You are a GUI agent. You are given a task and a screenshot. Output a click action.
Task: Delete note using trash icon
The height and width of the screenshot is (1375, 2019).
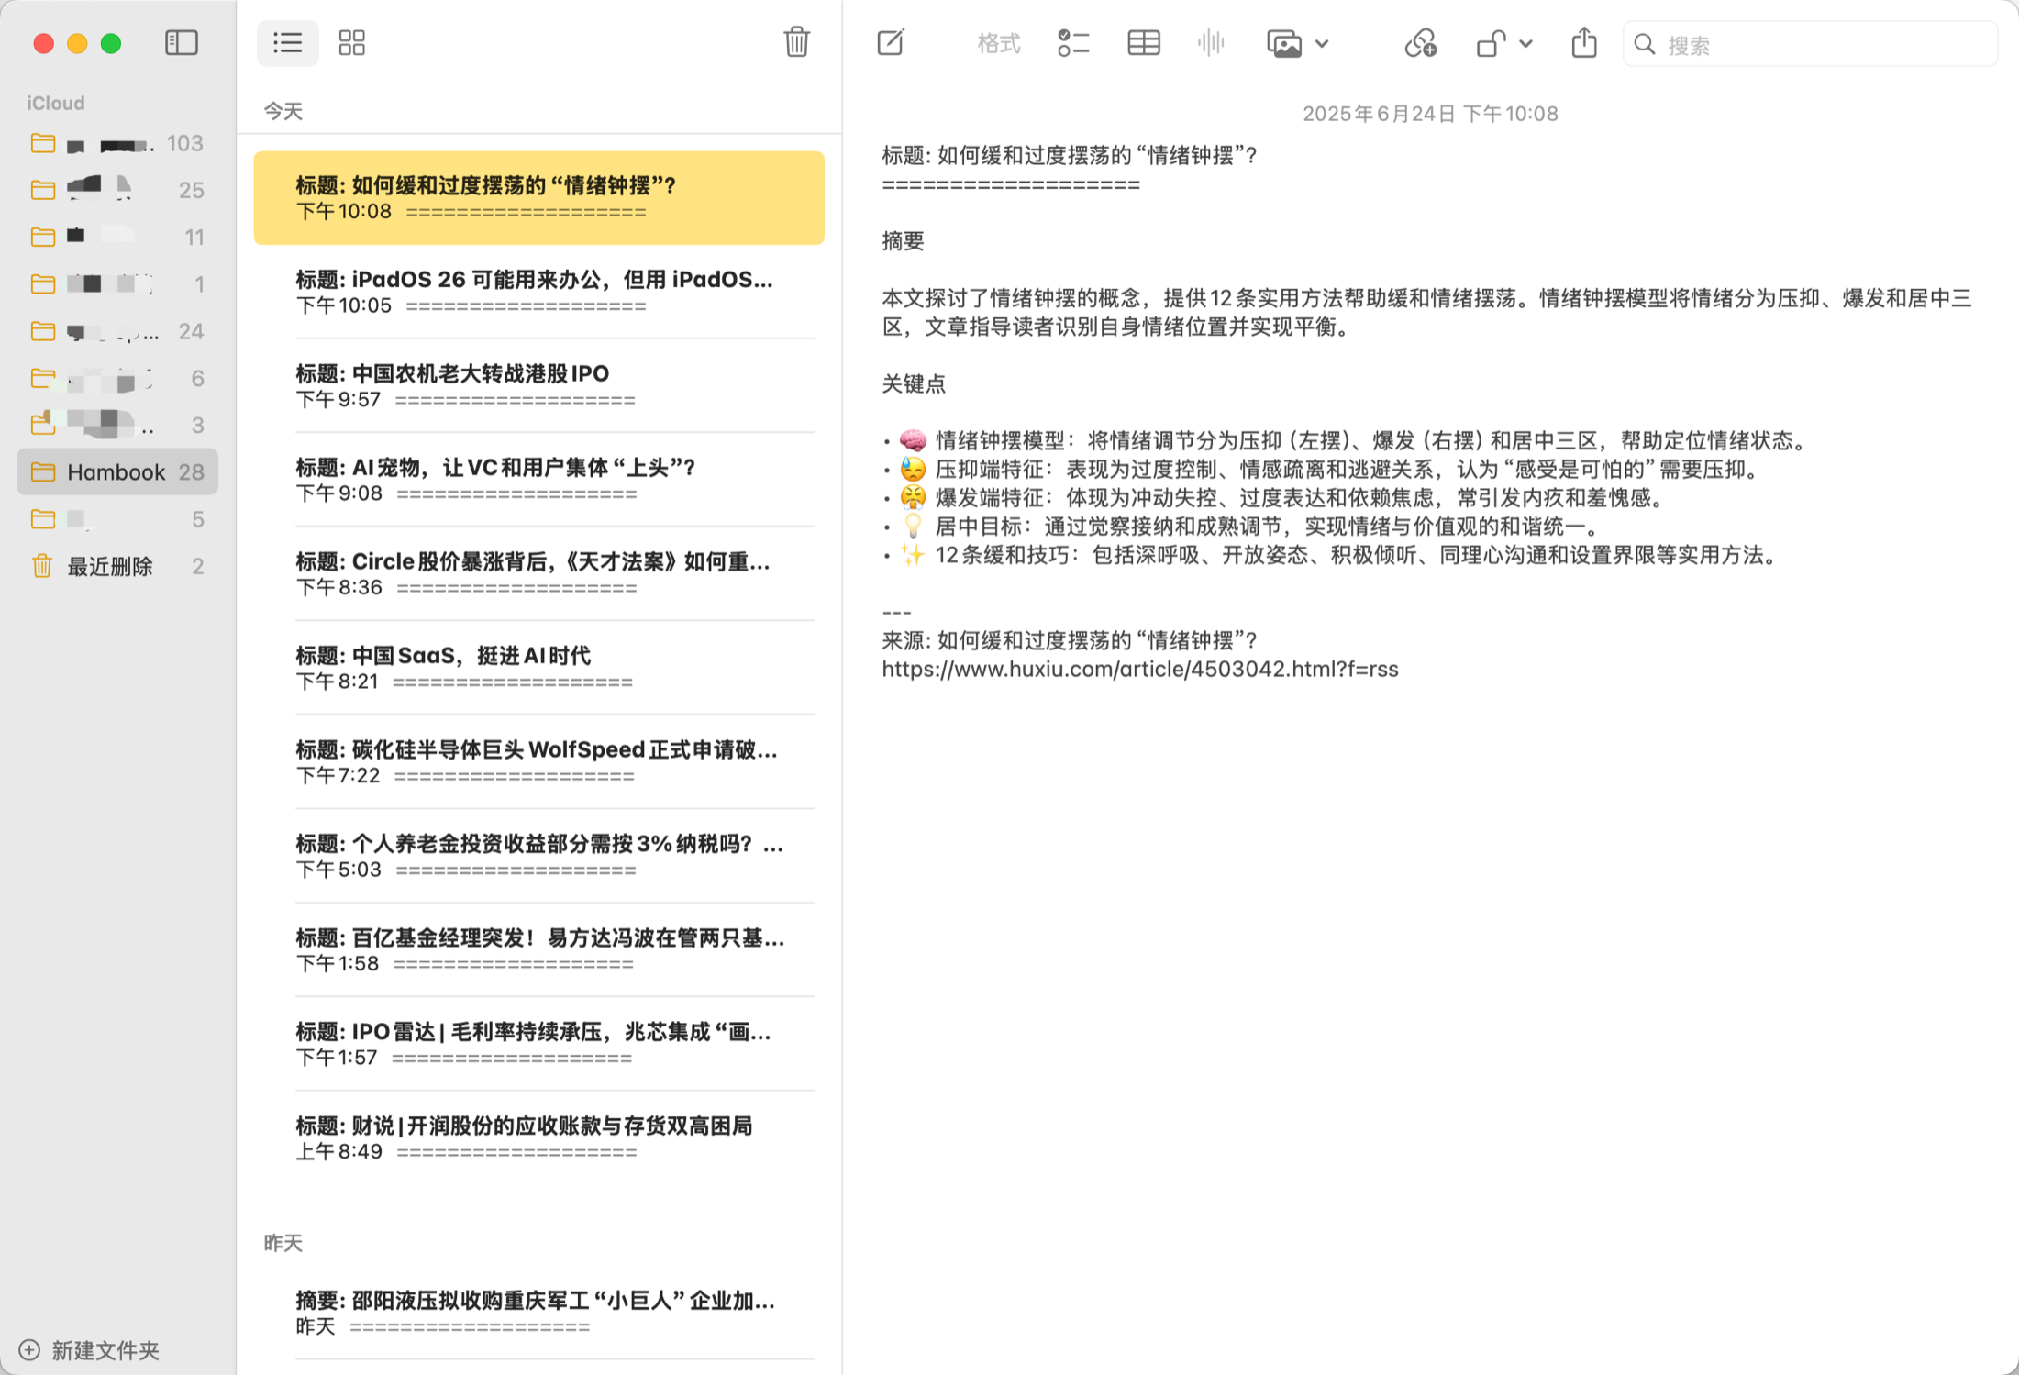[x=796, y=42]
